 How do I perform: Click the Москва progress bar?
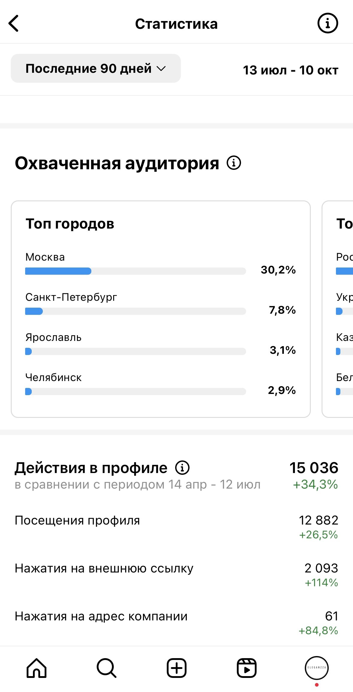(135, 271)
